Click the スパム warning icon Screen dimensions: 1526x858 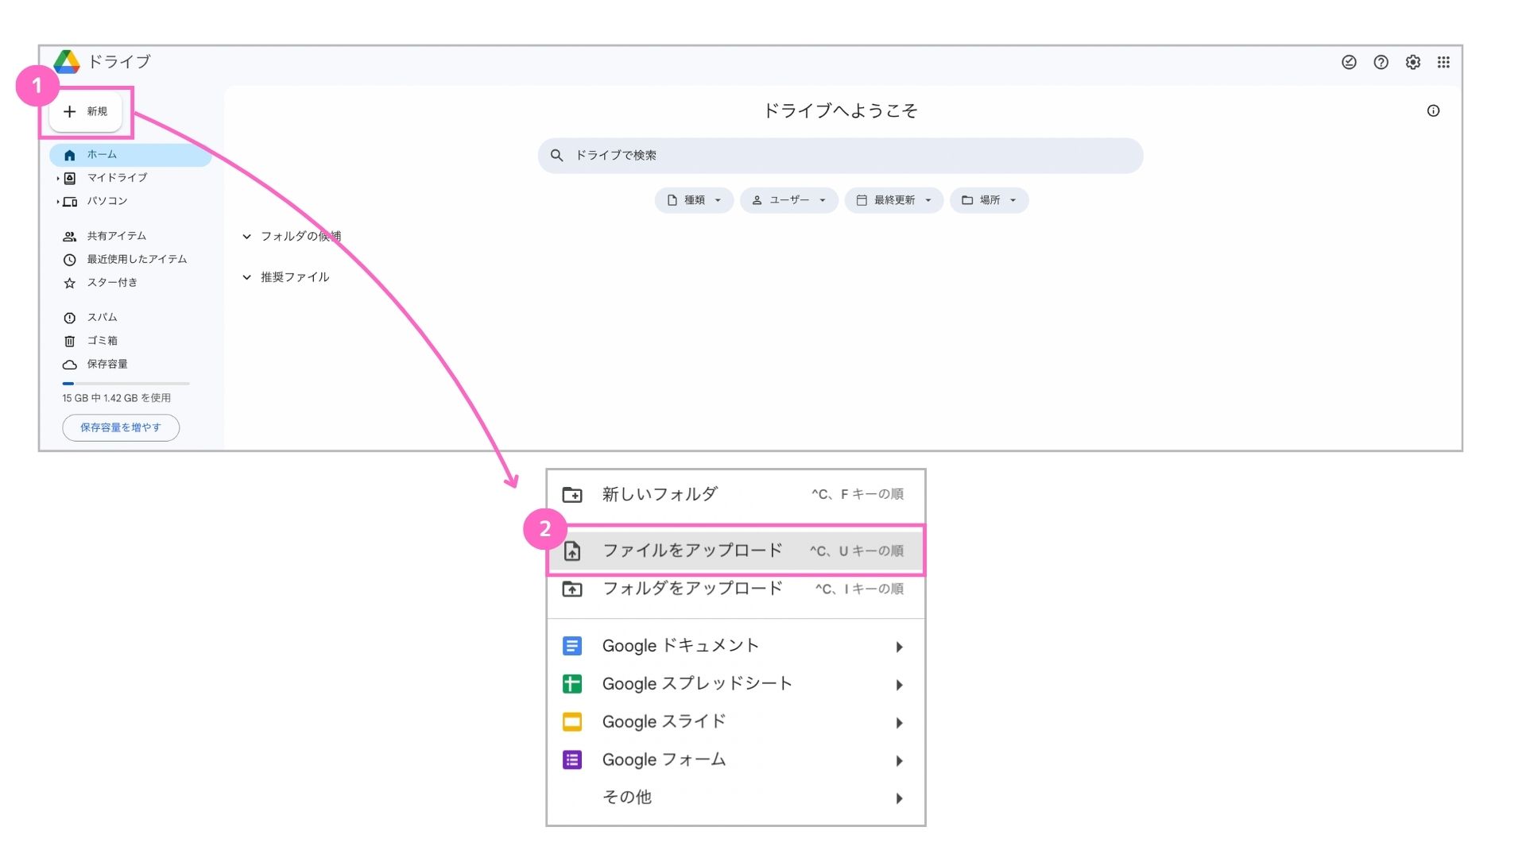(70, 319)
